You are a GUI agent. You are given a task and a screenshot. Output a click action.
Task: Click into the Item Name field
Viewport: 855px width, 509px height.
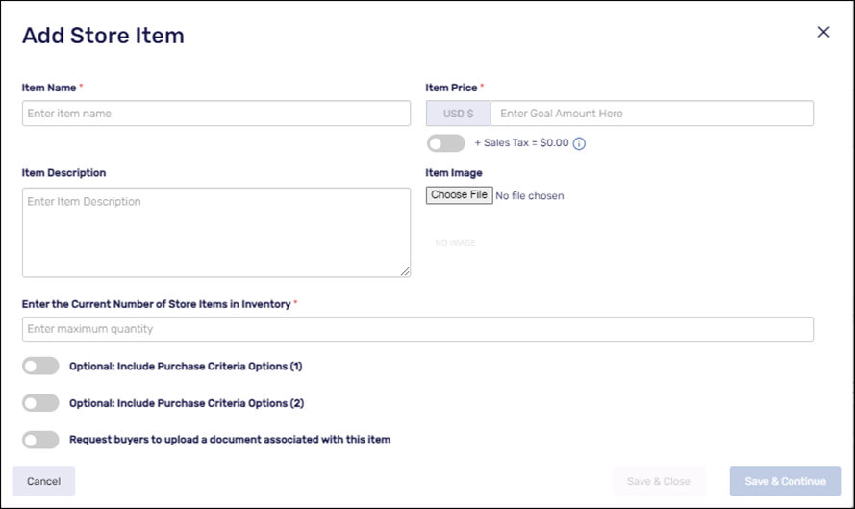[x=216, y=114]
